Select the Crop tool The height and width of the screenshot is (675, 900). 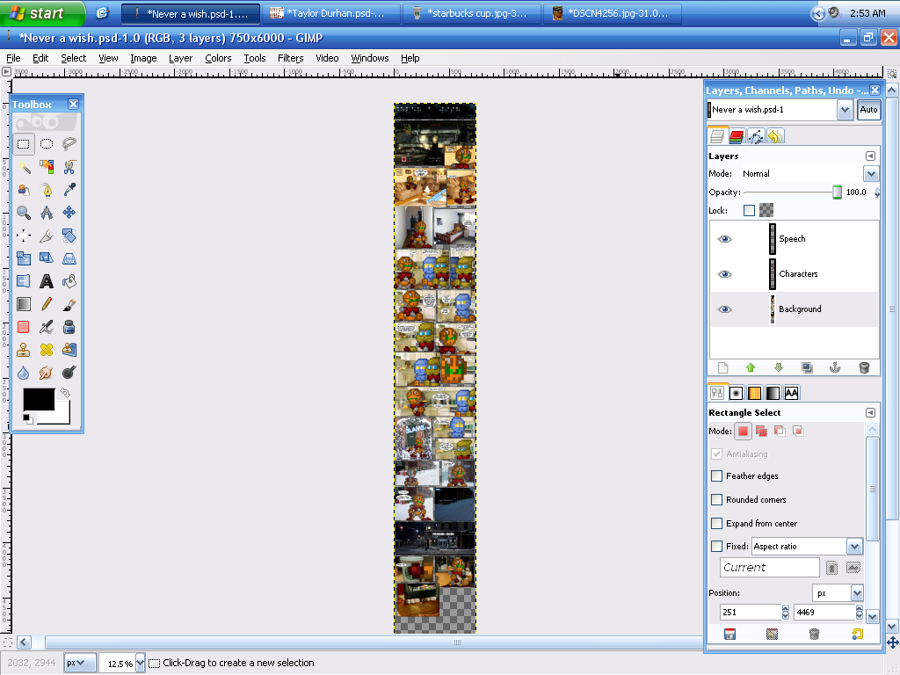tap(47, 236)
